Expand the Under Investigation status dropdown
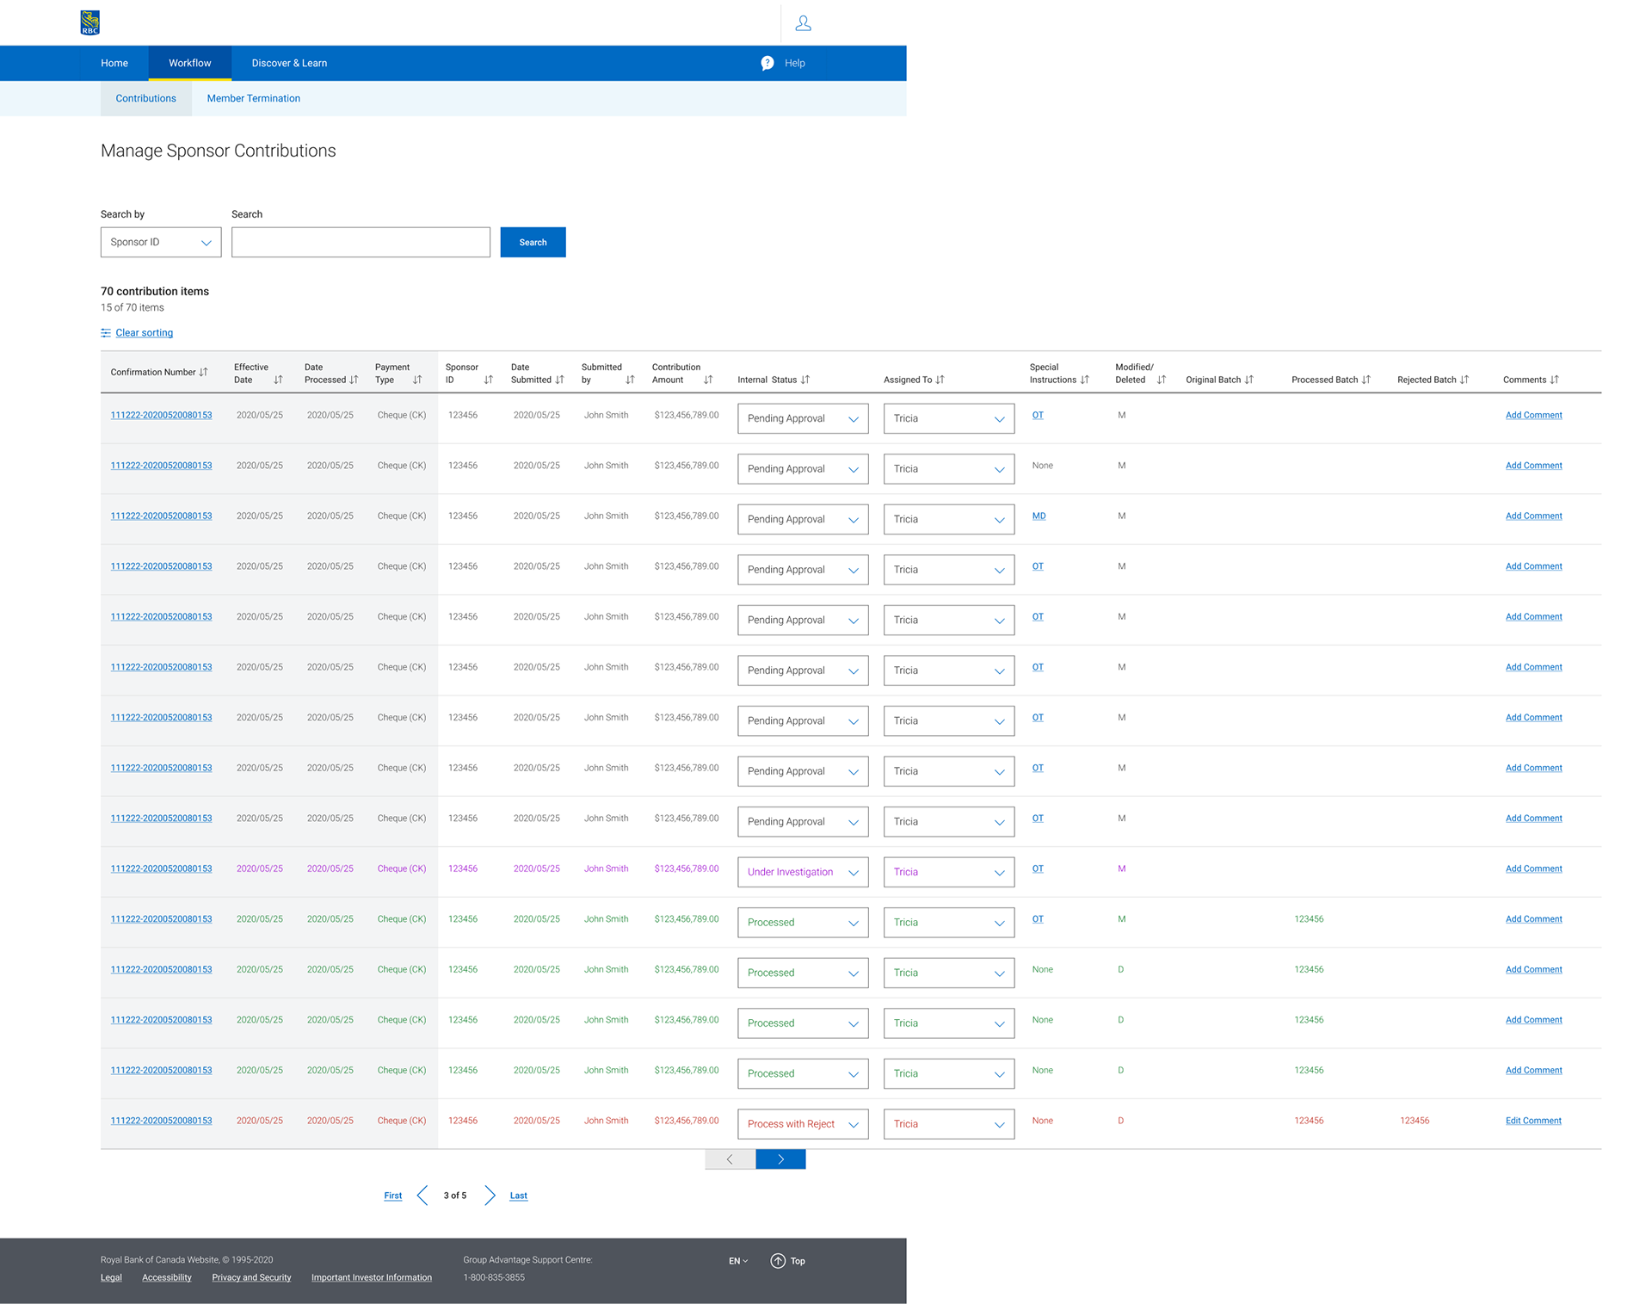 click(x=802, y=872)
